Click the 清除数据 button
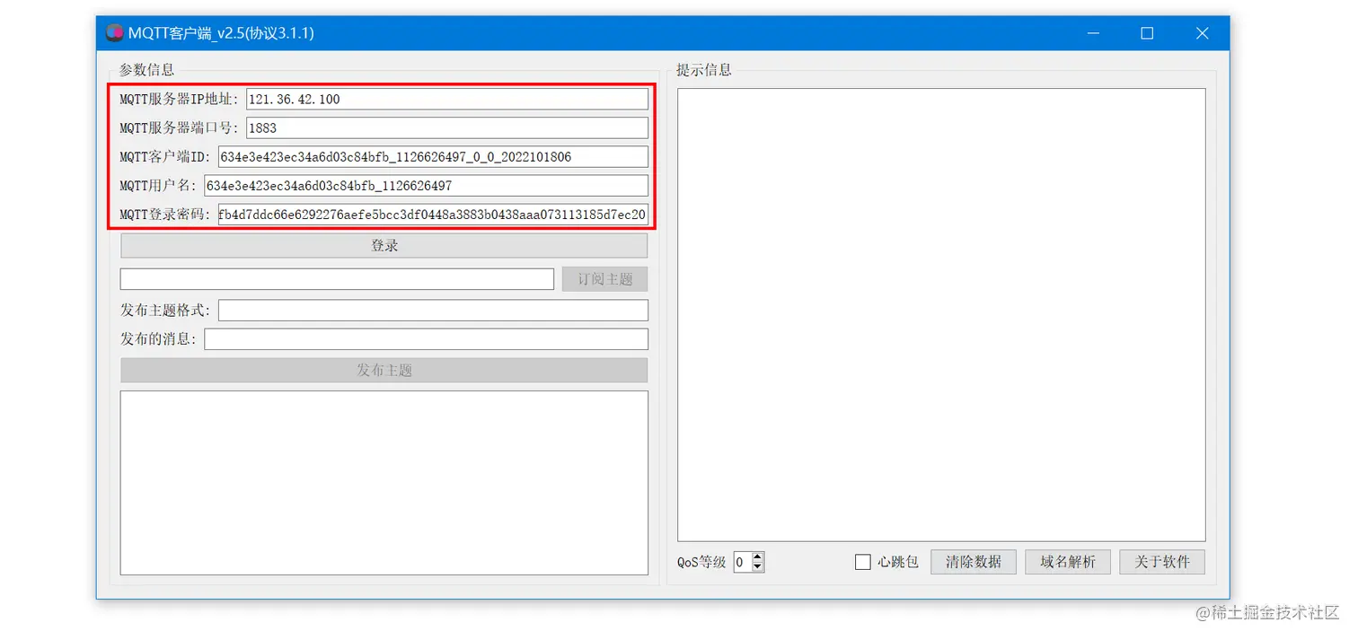 [x=973, y=562]
